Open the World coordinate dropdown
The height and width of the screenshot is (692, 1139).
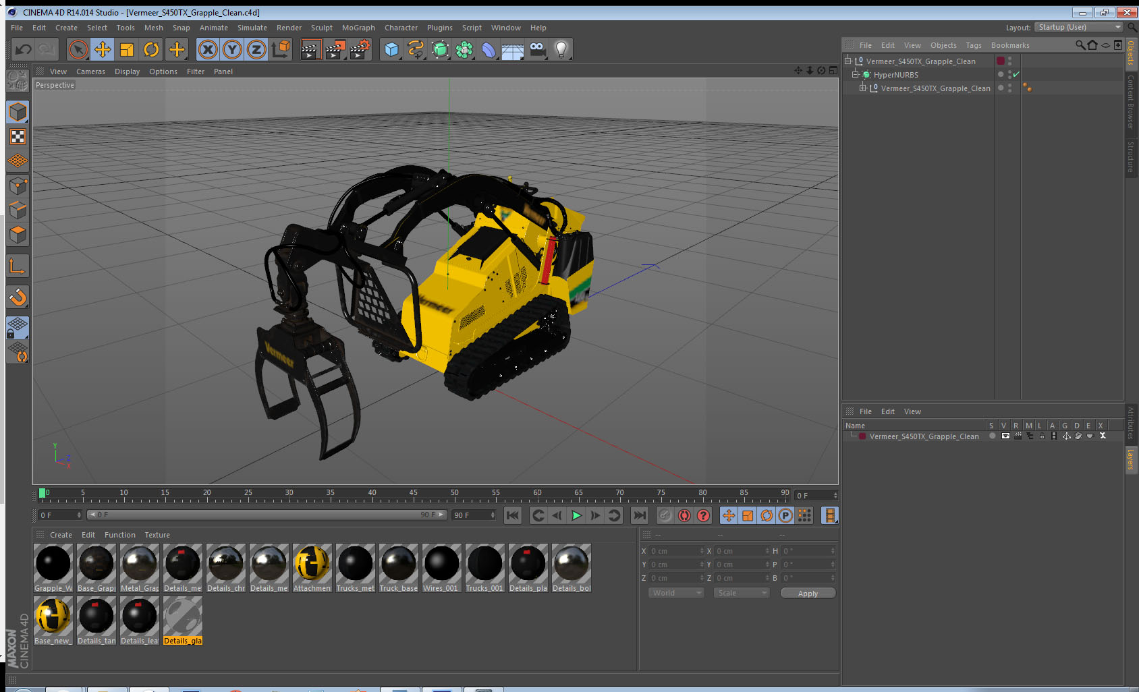tap(676, 593)
